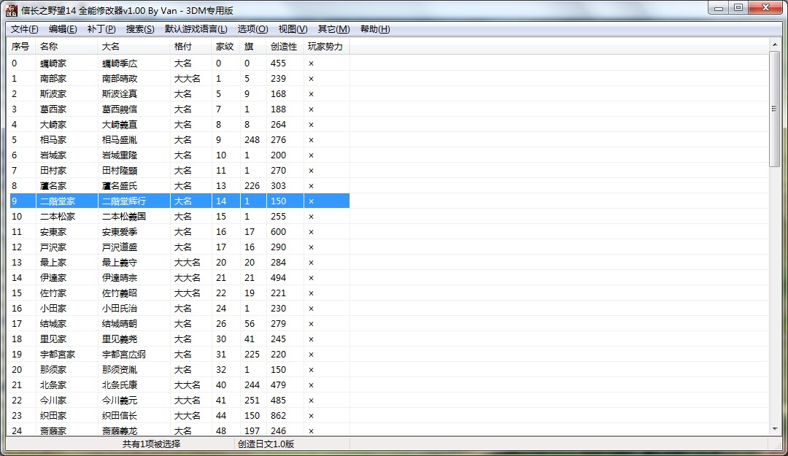
Task: Select the 葛西家 row
Action: (x=179, y=109)
